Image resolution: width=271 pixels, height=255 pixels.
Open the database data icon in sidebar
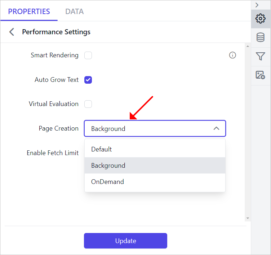click(260, 38)
